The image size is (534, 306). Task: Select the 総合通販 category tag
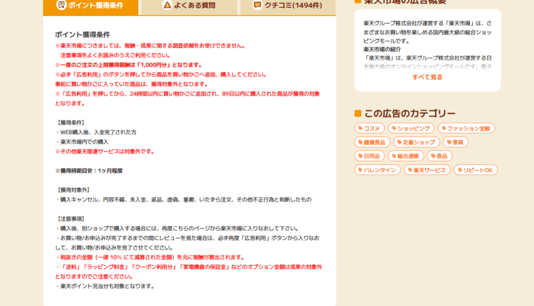[406, 156]
